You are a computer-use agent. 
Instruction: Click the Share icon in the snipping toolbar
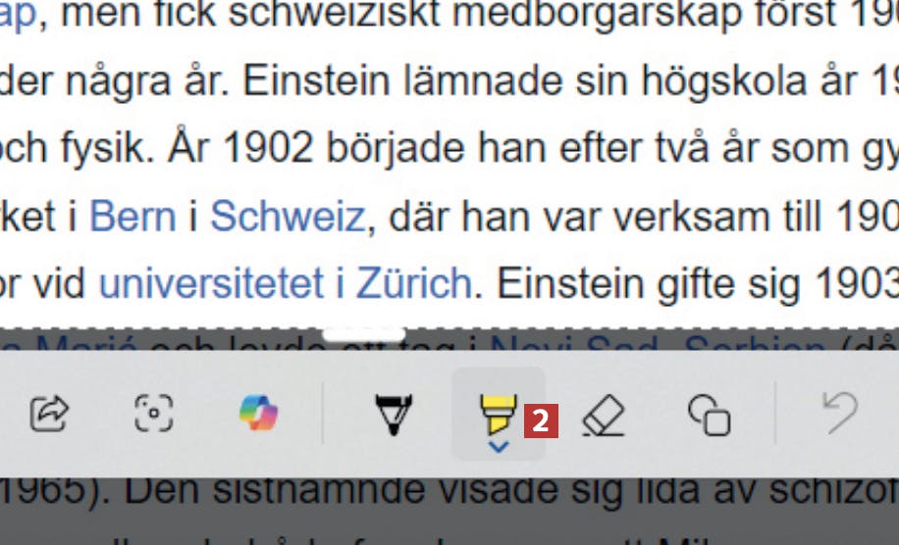pos(49,413)
